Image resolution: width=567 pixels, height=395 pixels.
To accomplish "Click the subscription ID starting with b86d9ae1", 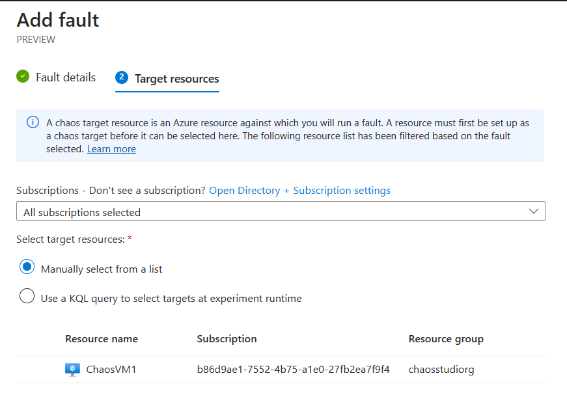I will click(x=293, y=370).
